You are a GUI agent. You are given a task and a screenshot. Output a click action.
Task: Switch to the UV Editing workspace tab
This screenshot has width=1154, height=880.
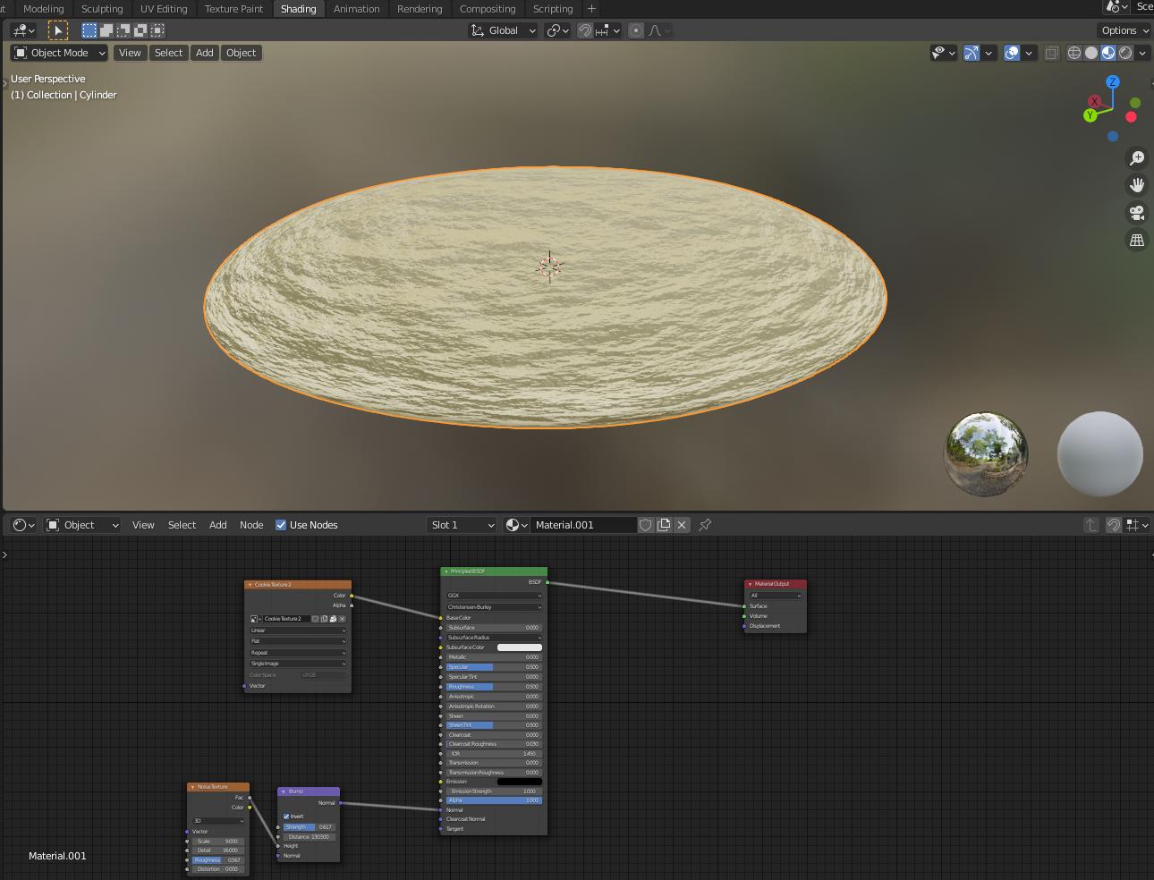pyautogui.click(x=164, y=9)
